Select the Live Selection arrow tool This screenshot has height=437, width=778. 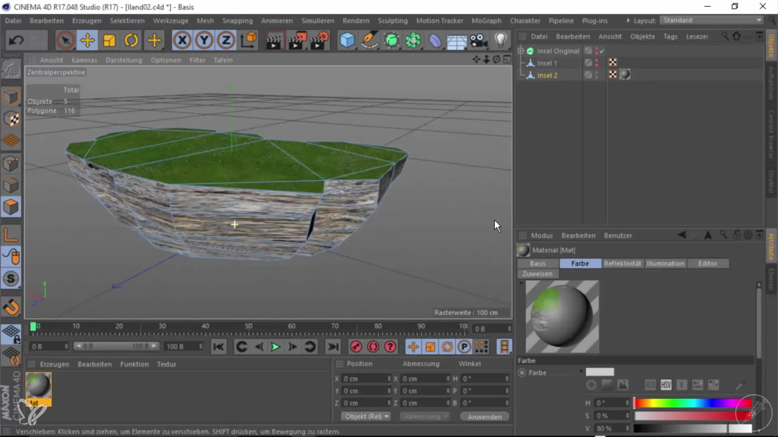coord(65,40)
